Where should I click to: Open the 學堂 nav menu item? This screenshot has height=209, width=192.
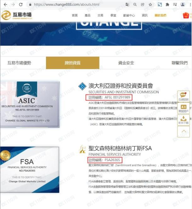click(113, 15)
